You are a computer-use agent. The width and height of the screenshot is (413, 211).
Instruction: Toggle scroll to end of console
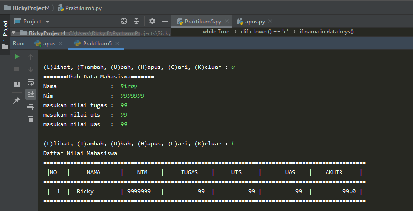click(31, 94)
